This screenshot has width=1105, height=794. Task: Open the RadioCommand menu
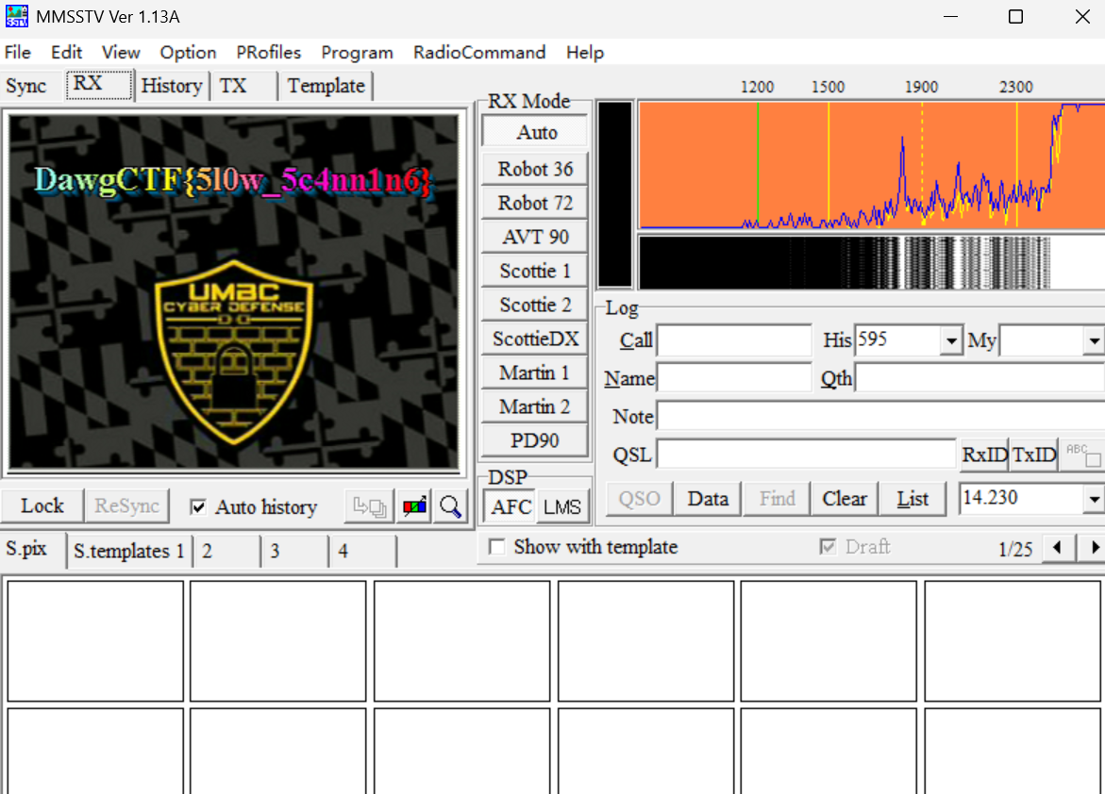[x=479, y=52]
